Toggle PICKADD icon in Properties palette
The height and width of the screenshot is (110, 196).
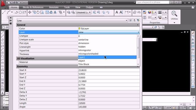130,20
